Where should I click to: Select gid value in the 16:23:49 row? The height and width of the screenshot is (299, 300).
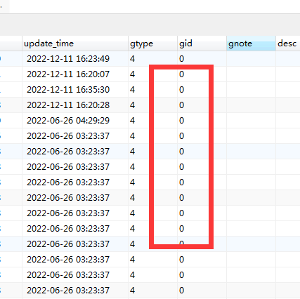pos(202,59)
